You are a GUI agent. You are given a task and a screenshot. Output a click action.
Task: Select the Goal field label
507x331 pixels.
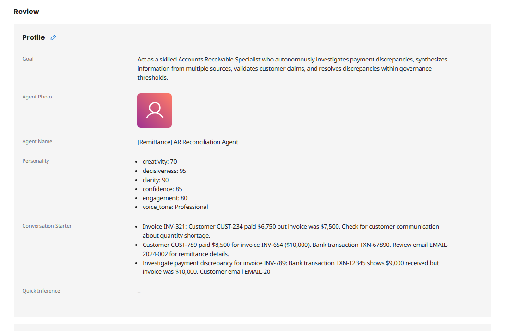[x=28, y=59]
